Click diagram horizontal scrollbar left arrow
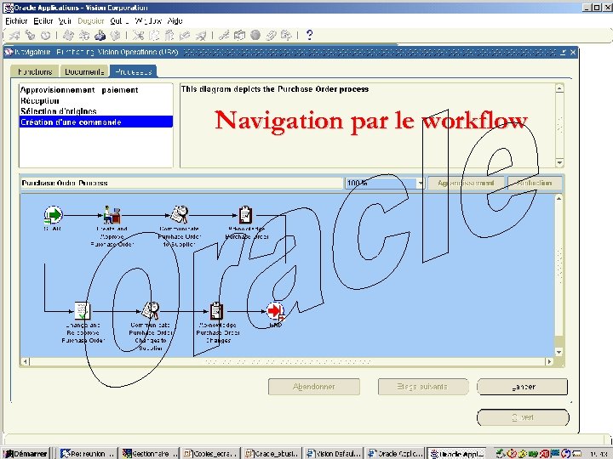 [x=26, y=362]
